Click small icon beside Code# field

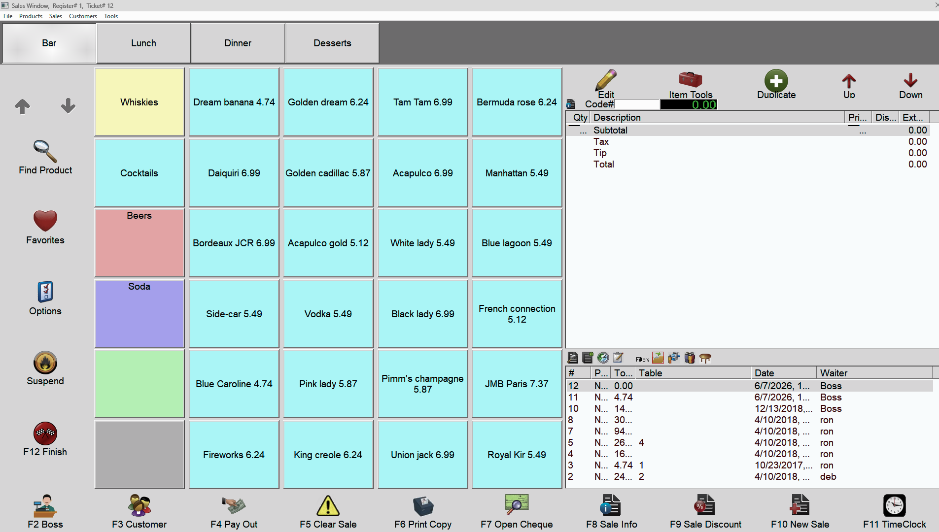(x=571, y=104)
